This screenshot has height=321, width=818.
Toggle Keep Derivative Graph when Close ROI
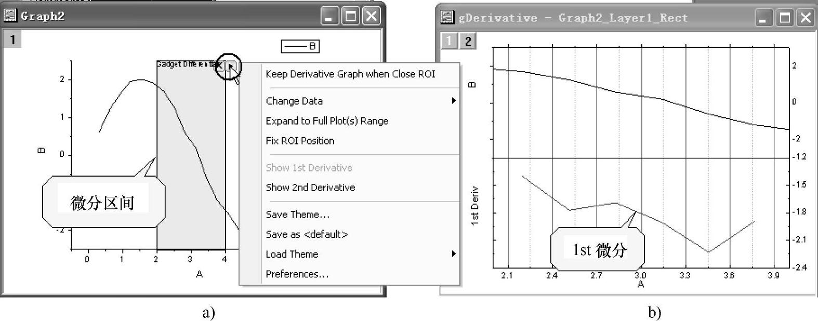click(350, 74)
